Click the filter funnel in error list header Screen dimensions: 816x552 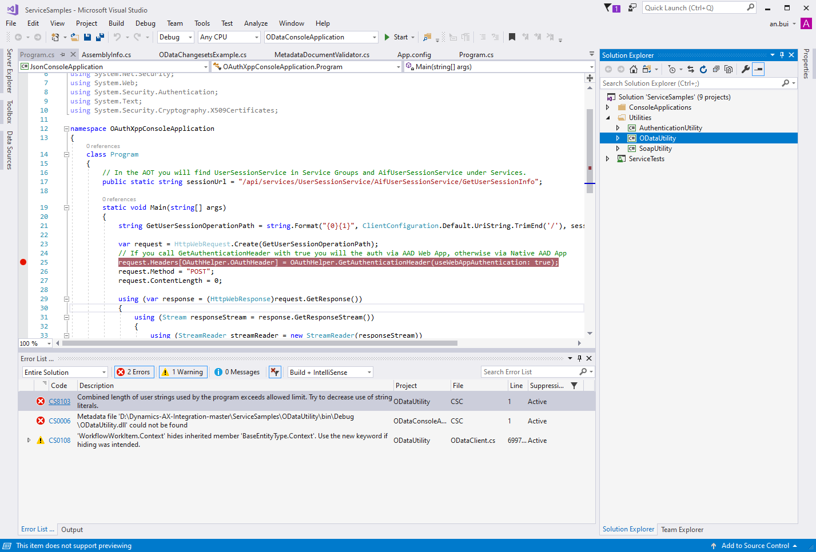pyautogui.click(x=574, y=386)
